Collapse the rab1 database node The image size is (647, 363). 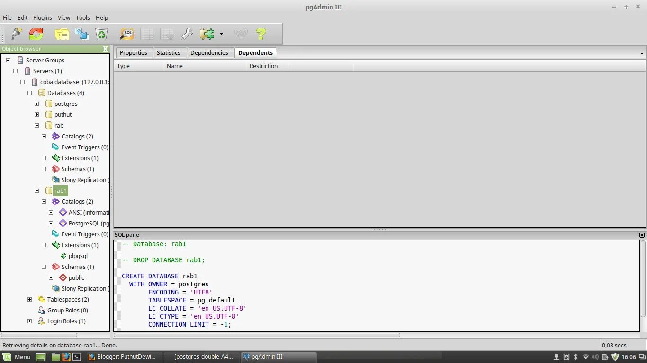[x=36, y=190]
